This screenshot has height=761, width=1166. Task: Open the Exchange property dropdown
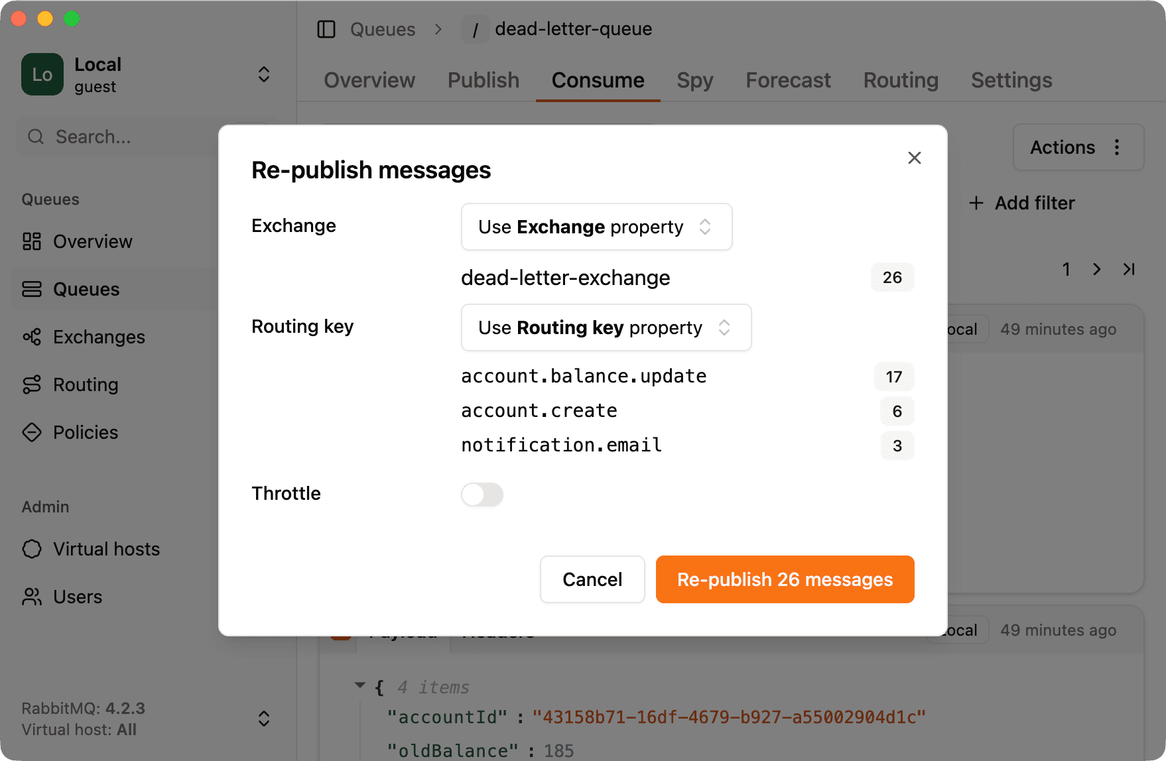pyautogui.click(x=596, y=227)
